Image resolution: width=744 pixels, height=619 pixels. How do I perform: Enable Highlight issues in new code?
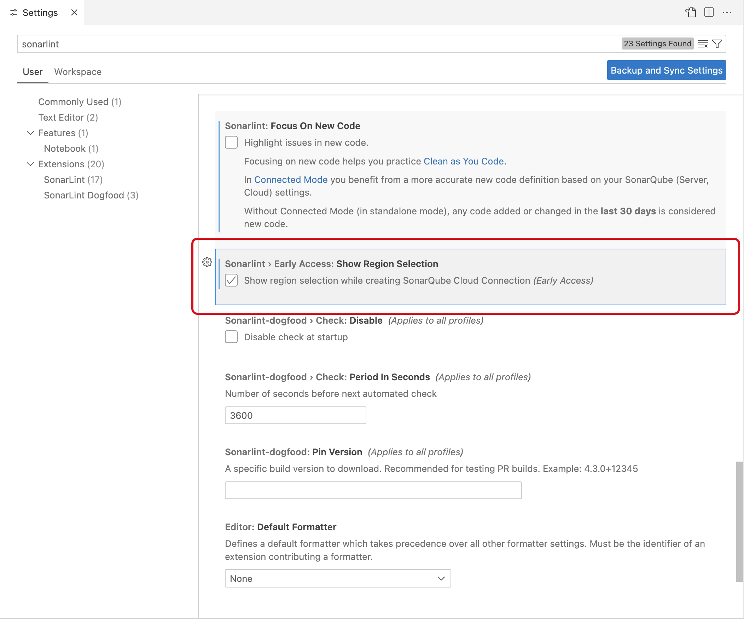(x=231, y=142)
